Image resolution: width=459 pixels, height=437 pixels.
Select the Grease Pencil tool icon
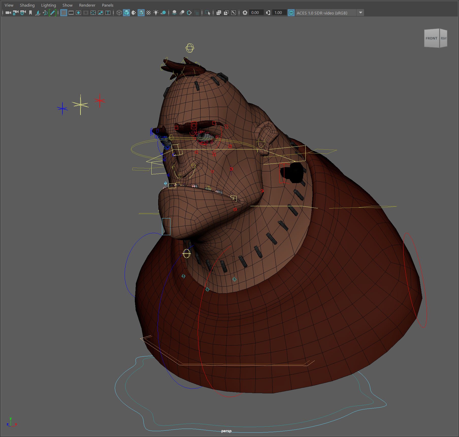[x=52, y=13]
